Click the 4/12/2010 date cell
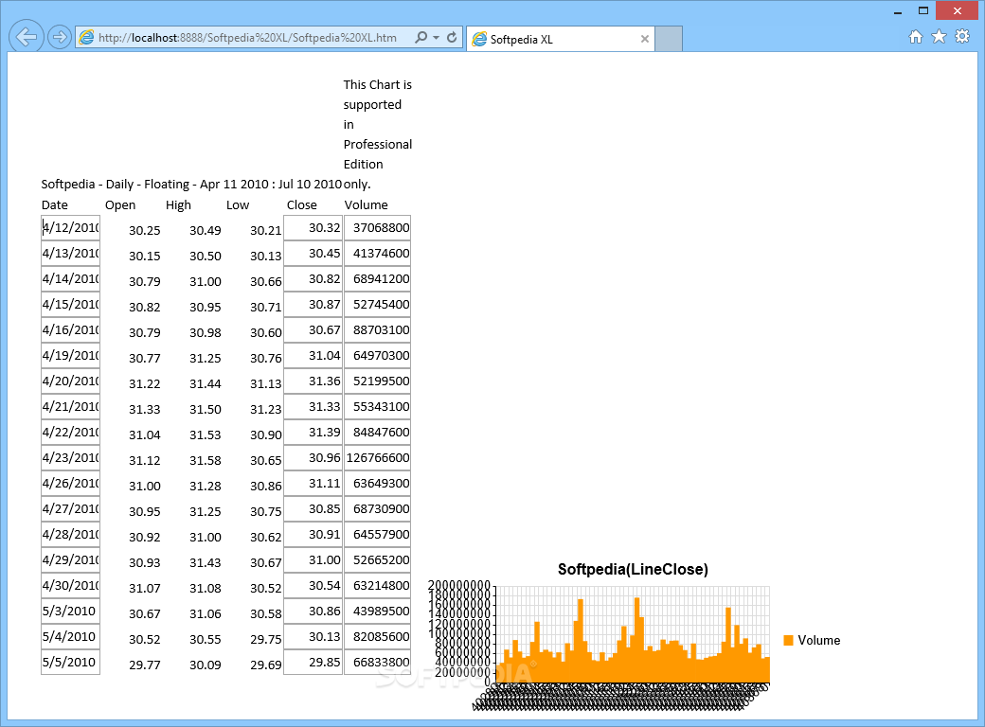 [70, 227]
